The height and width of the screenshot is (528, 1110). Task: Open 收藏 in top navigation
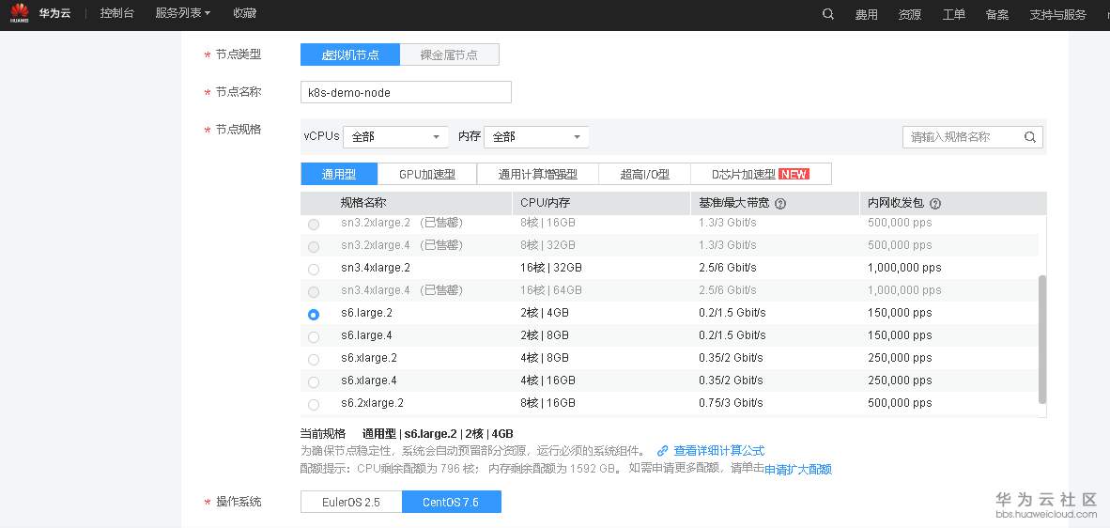[244, 13]
